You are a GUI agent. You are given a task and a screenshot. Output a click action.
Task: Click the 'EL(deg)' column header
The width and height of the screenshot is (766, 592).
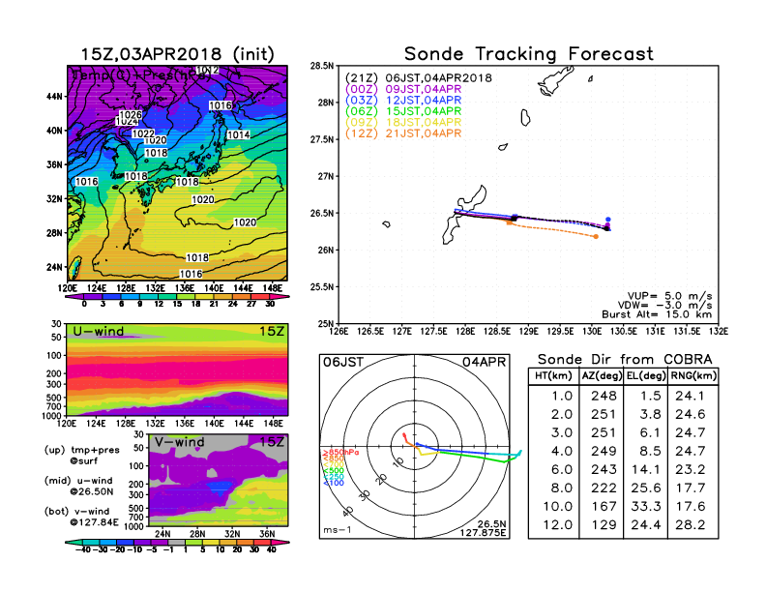(x=646, y=376)
